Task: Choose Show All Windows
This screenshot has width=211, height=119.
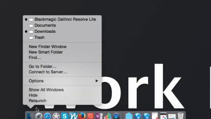Action: (62, 90)
